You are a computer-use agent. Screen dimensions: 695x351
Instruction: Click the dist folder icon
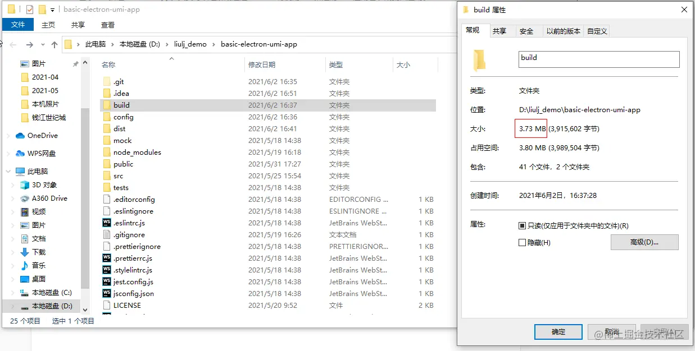(x=107, y=129)
